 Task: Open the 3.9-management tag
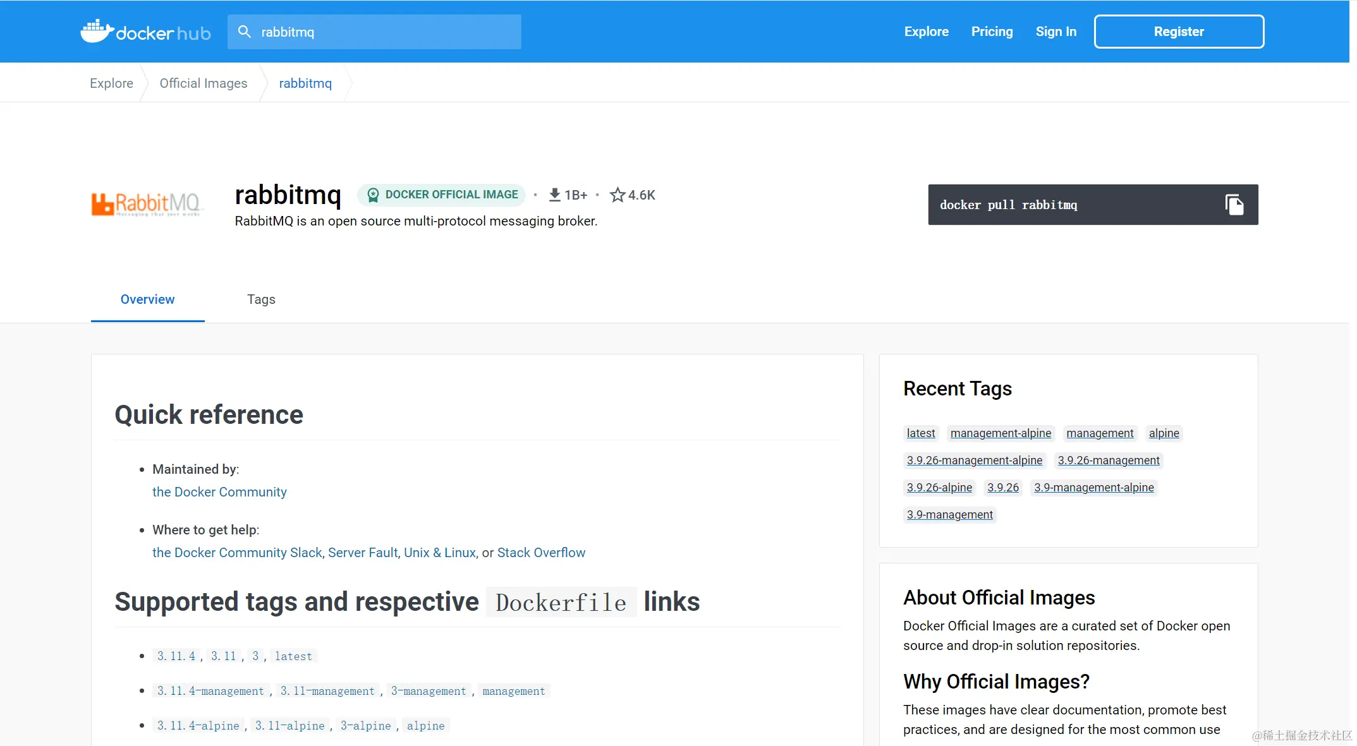click(949, 515)
